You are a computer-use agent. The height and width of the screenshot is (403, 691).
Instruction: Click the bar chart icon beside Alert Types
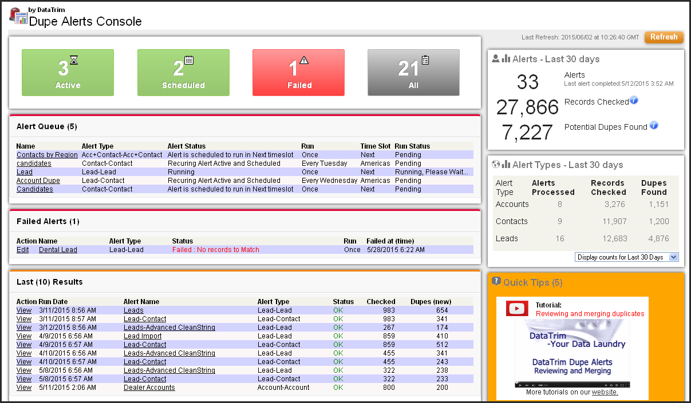(x=506, y=165)
